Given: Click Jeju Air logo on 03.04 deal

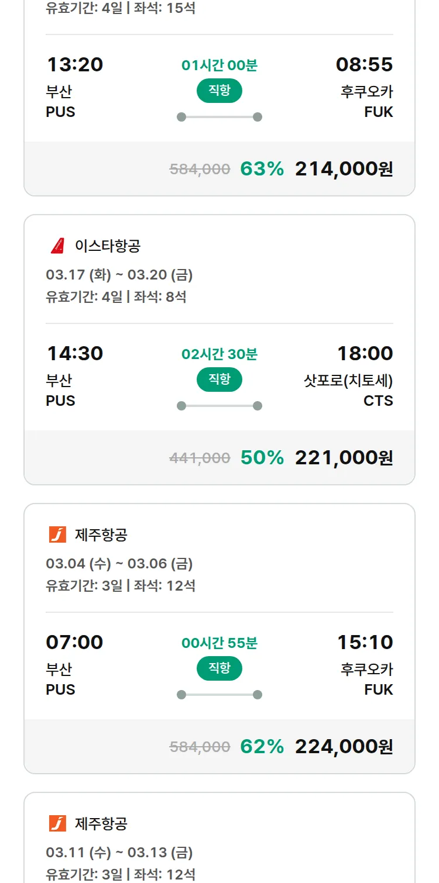Looking at the screenshot, I should [57, 534].
